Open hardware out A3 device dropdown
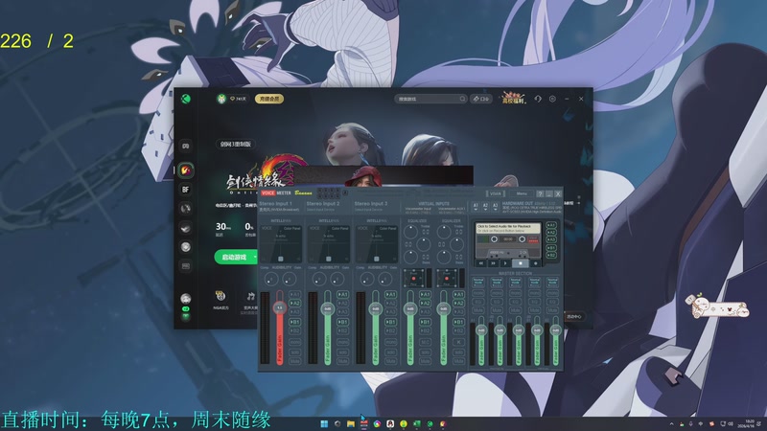The image size is (767, 431). coord(495,207)
